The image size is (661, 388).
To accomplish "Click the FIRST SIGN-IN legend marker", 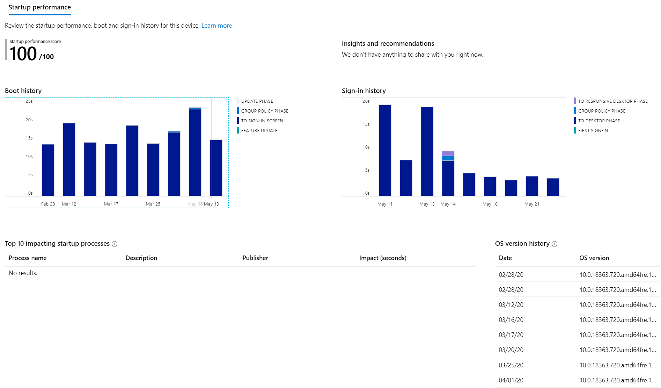I will click(x=574, y=130).
